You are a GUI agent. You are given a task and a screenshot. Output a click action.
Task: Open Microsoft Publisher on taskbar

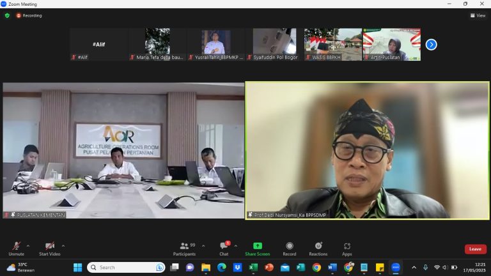(x=300, y=268)
